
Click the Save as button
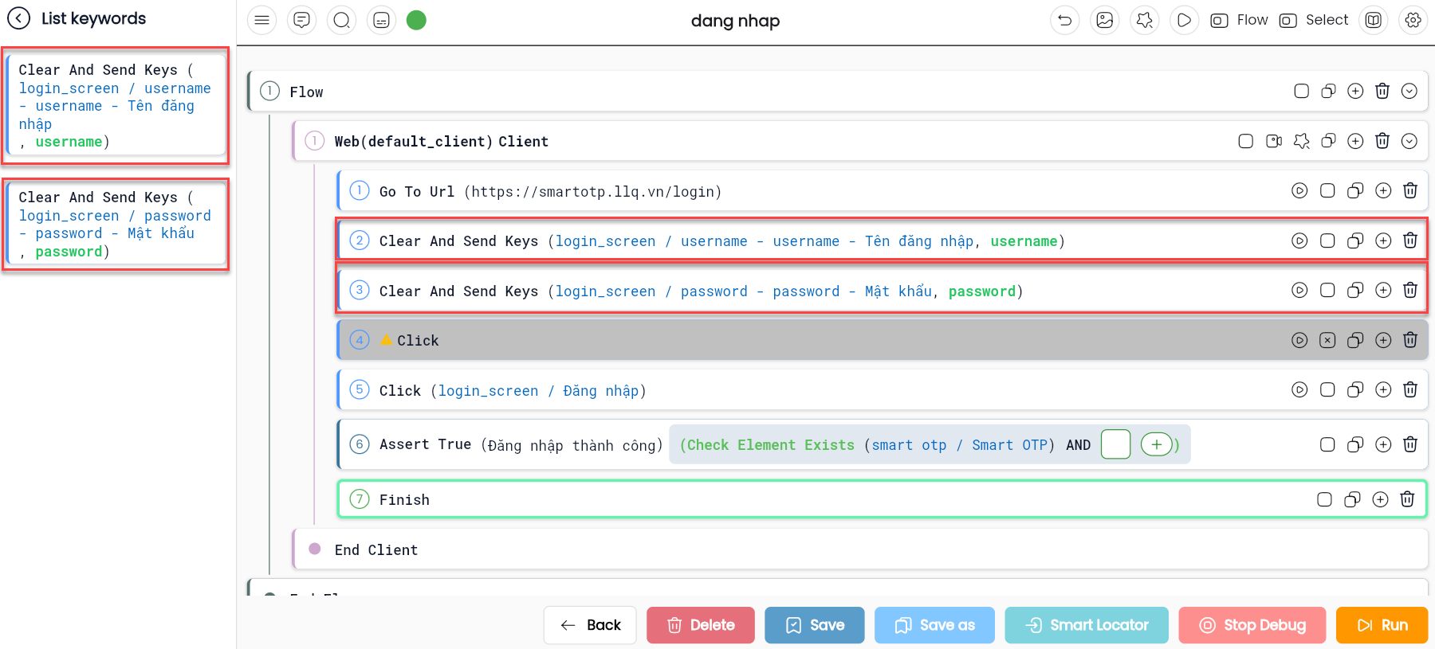coord(935,625)
